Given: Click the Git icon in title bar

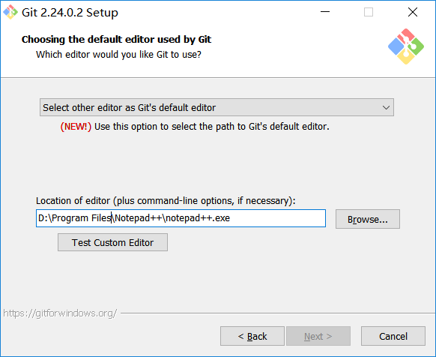Looking at the screenshot, I should (x=10, y=12).
